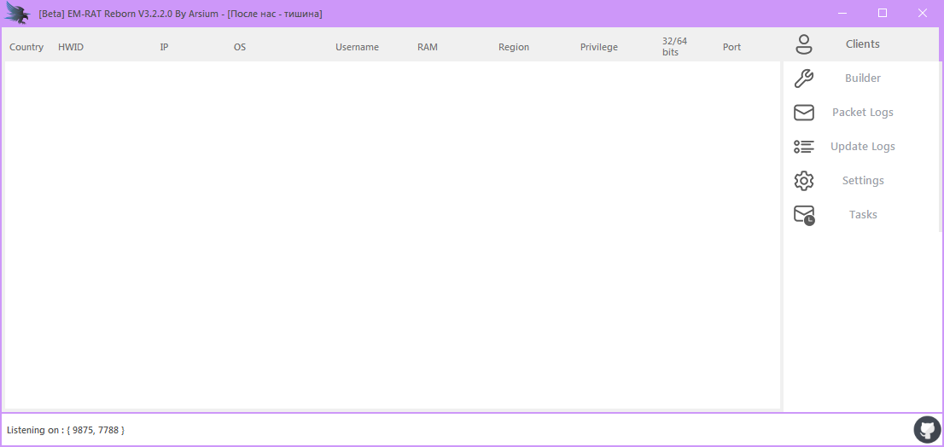Select the Username column header
944x447 pixels.
[x=357, y=47]
